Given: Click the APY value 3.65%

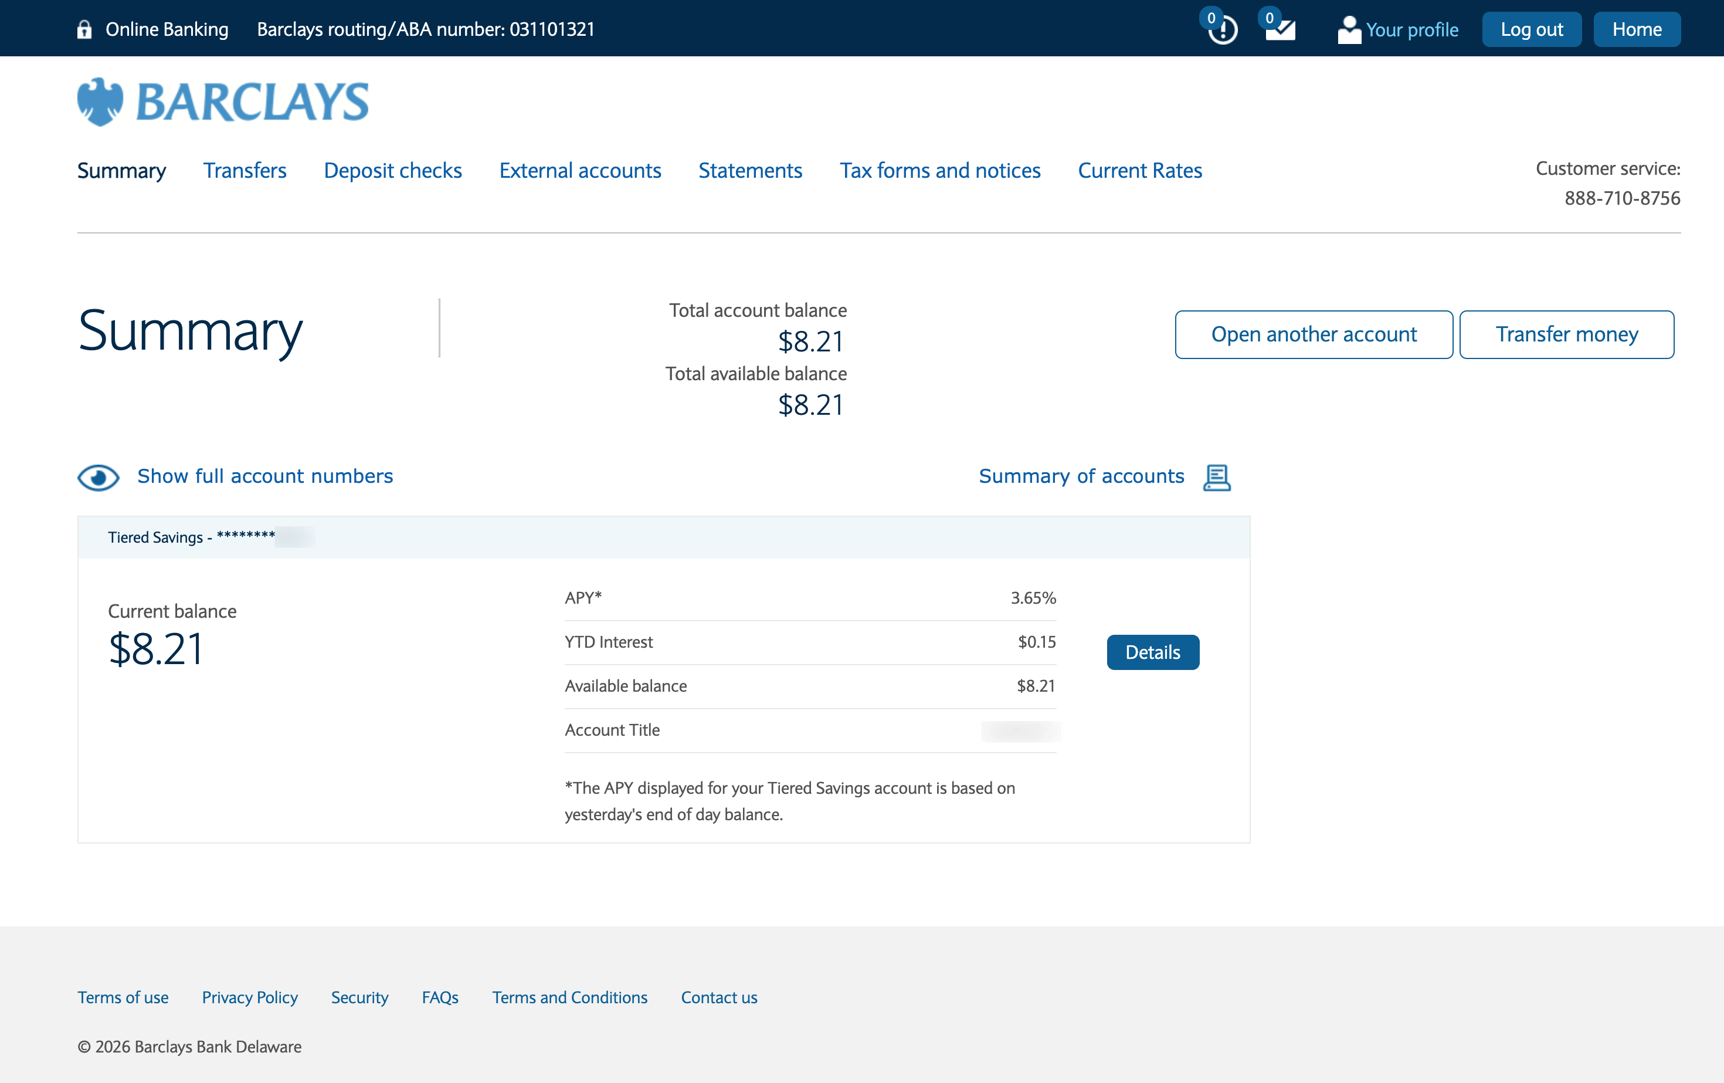Looking at the screenshot, I should [x=1033, y=598].
